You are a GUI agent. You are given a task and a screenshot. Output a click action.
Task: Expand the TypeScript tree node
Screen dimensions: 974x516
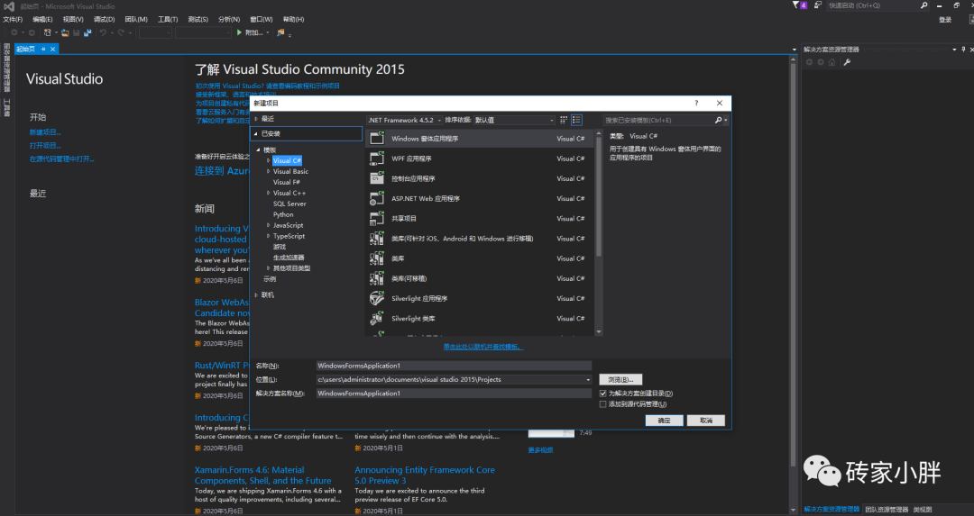(269, 236)
